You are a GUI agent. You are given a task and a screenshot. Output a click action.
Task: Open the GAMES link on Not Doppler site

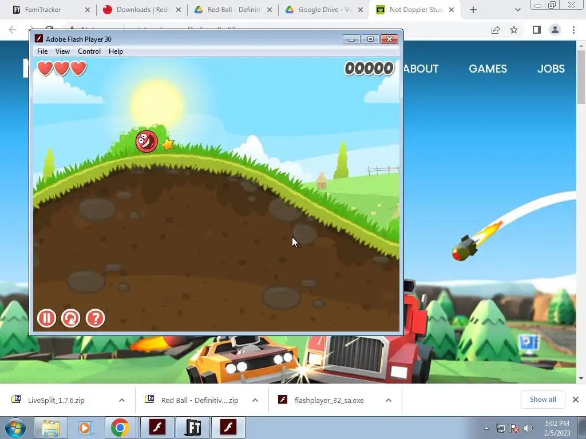click(488, 69)
